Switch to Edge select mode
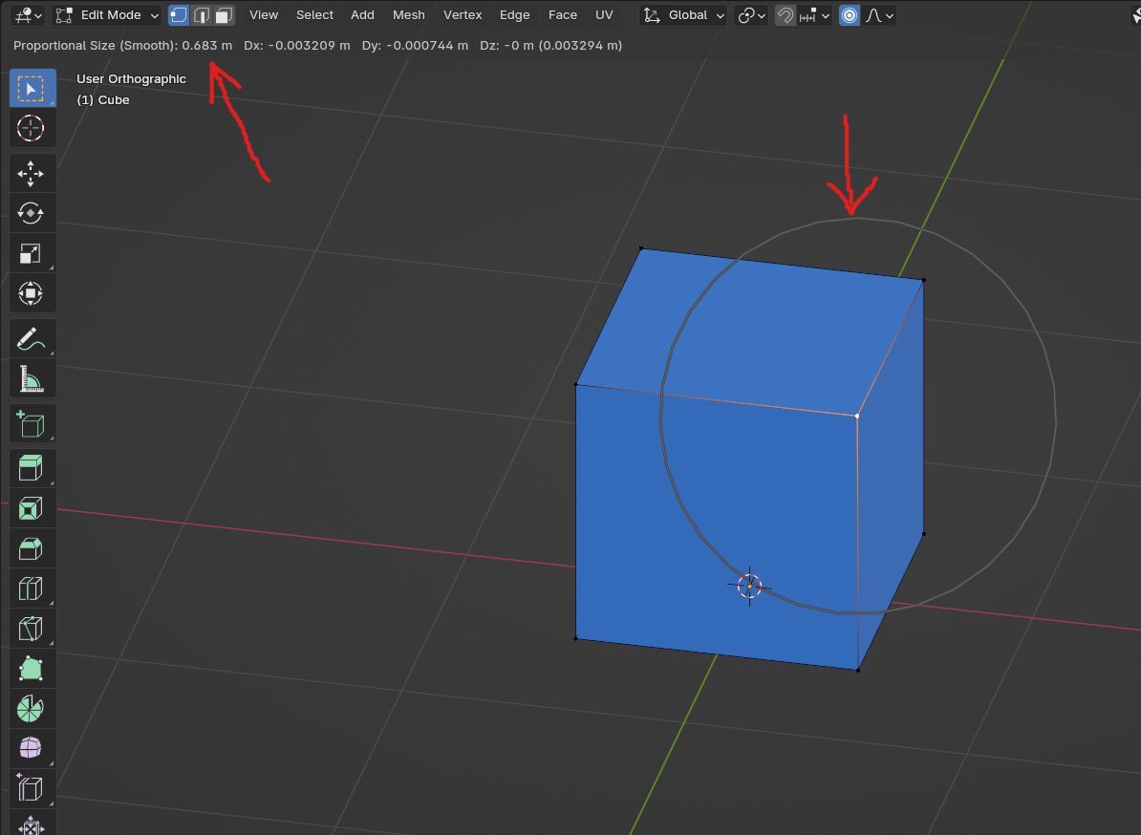This screenshot has height=835, width=1141. tap(202, 15)
